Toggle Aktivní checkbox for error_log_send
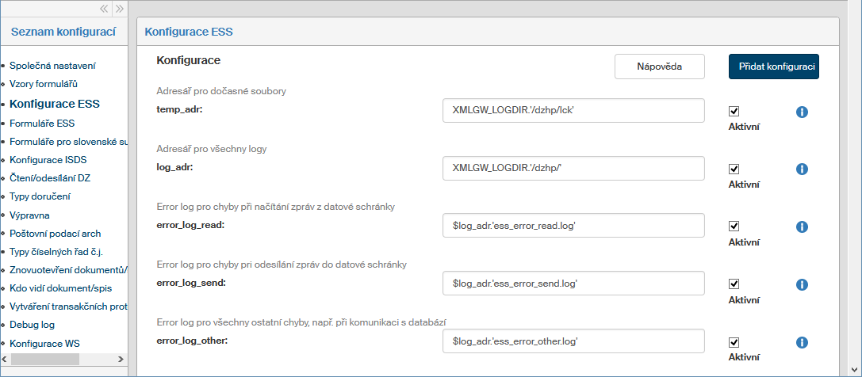 click(734, 284)
